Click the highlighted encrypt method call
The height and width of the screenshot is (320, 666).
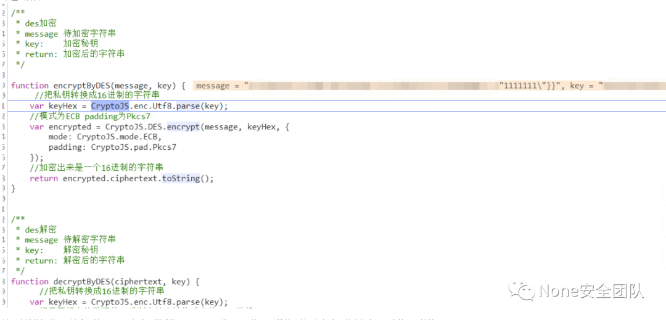(183, 127)
